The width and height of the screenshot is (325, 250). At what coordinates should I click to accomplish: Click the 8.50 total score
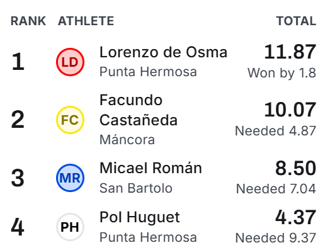295,168
